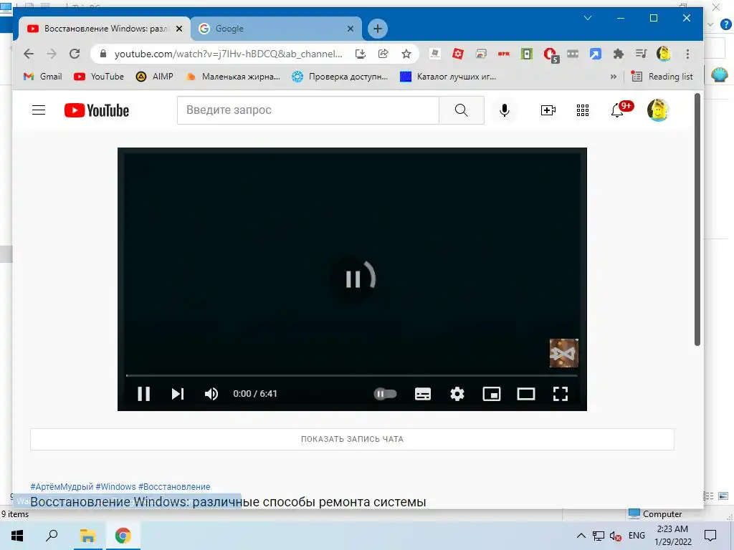Open the Gmail bookmark
The width and height of the screenshot is (734, 550).
pos(42,77)
